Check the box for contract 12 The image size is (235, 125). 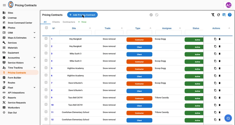pos(46,119)
